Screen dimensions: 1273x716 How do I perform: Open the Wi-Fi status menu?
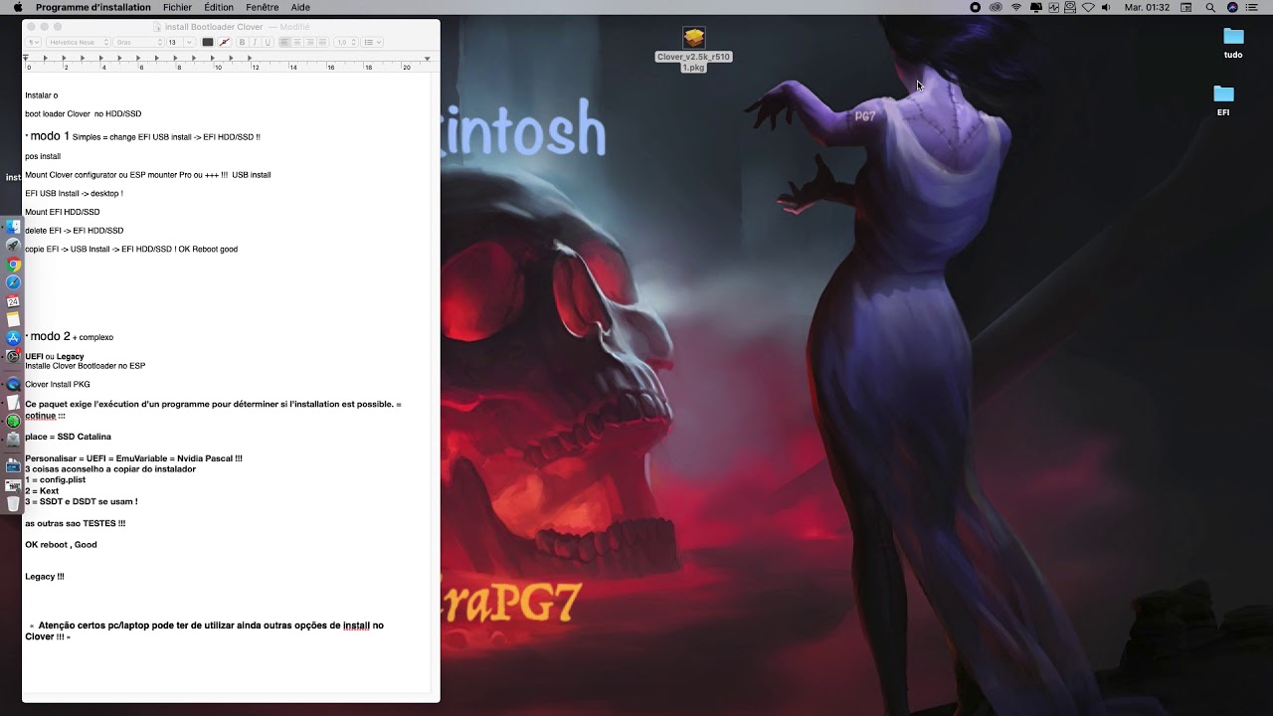tap(1016, 7)
